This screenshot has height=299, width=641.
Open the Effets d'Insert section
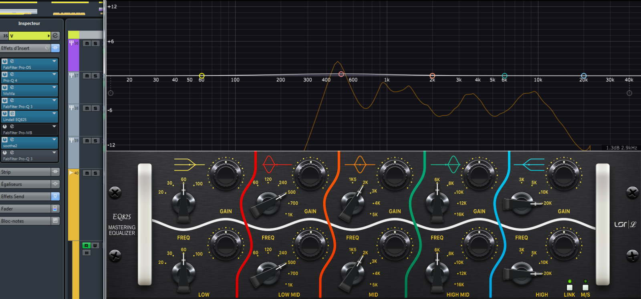click(25, 48)
